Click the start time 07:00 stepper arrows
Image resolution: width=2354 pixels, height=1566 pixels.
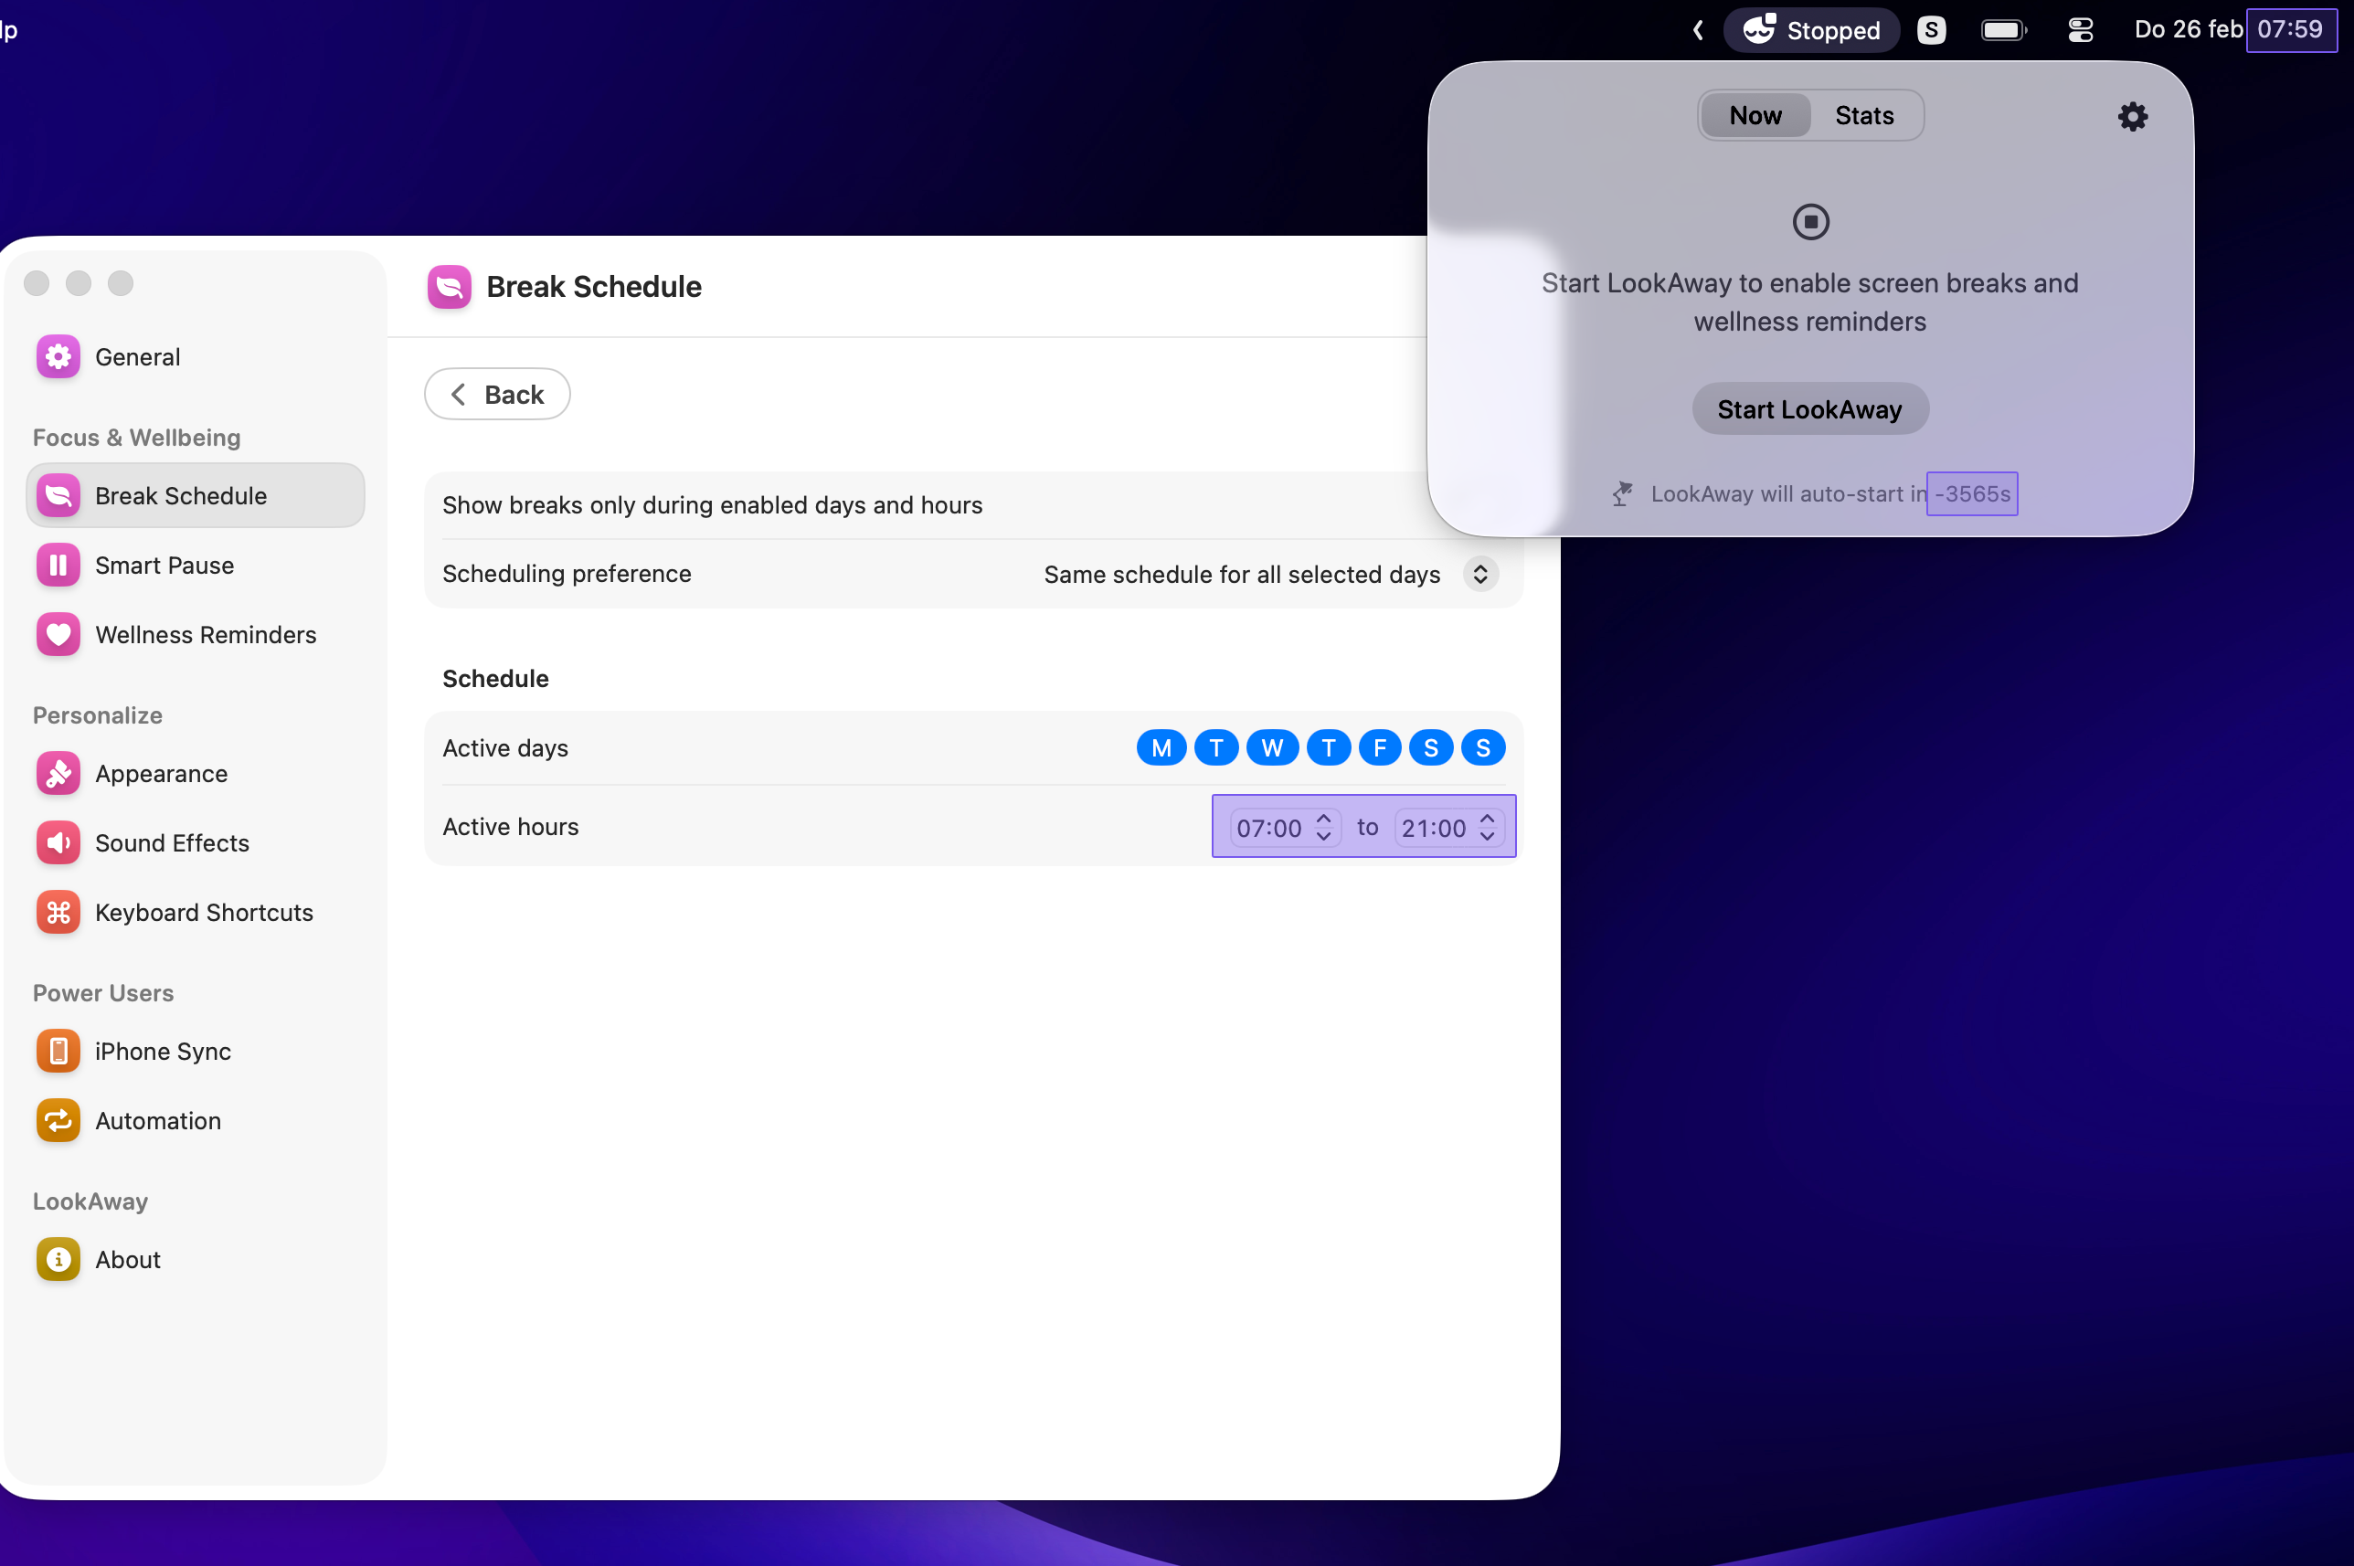[1323, 827]
